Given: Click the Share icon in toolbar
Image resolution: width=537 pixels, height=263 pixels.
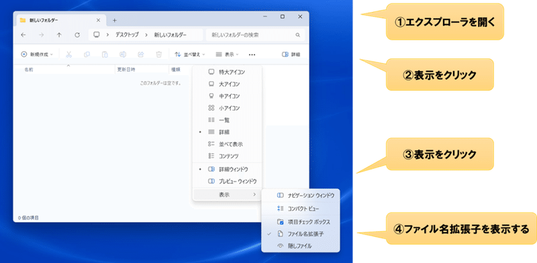Looking at the screenshot, I should (140, 54).
